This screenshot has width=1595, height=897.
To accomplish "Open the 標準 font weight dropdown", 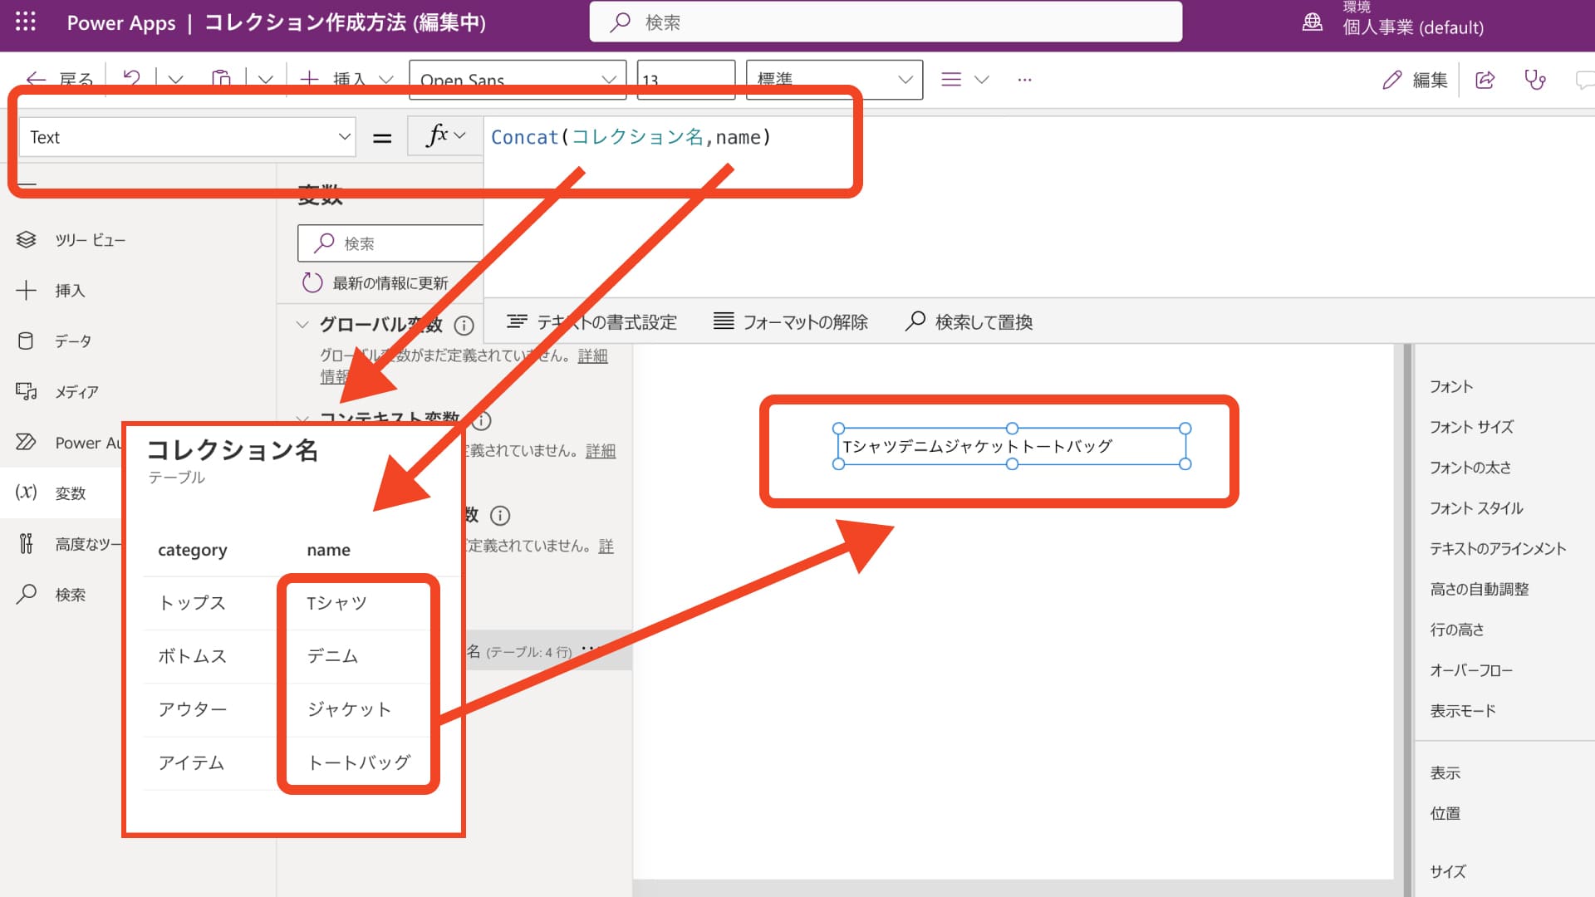I will coord(833,79).
